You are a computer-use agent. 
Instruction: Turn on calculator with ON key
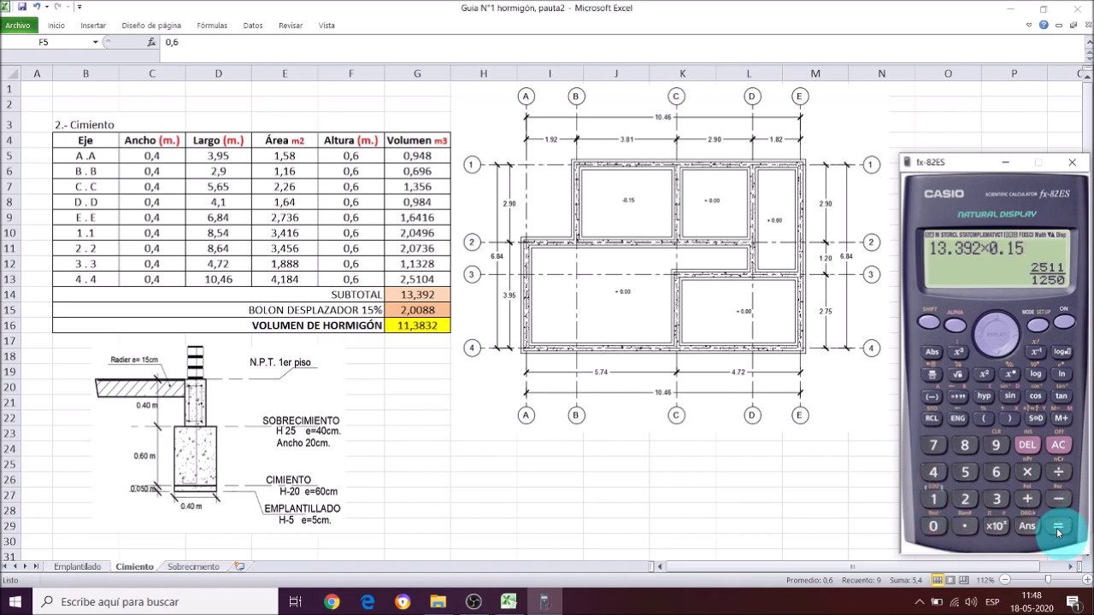tap(1064, 322)
